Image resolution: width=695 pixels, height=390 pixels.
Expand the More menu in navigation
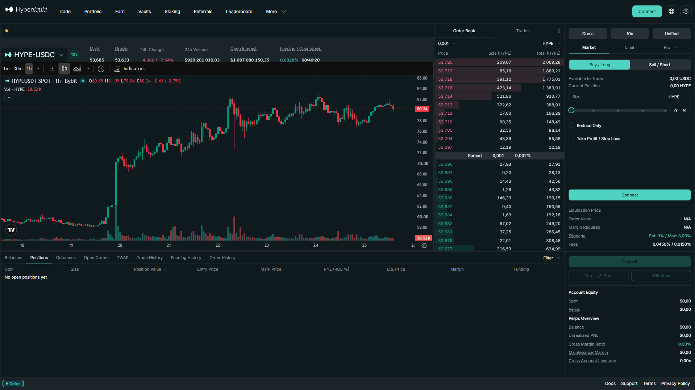click(276, 12)
